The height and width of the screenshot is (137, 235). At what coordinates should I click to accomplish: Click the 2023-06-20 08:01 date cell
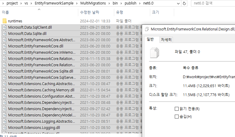pyautogui.click(x=95, y=71)
